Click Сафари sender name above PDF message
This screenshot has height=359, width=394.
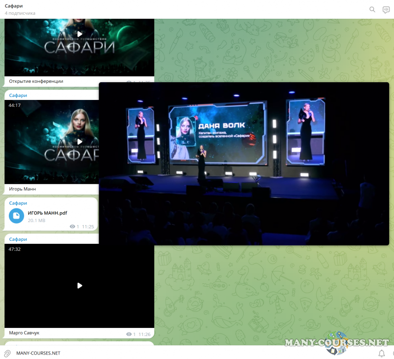click(18, 203)
